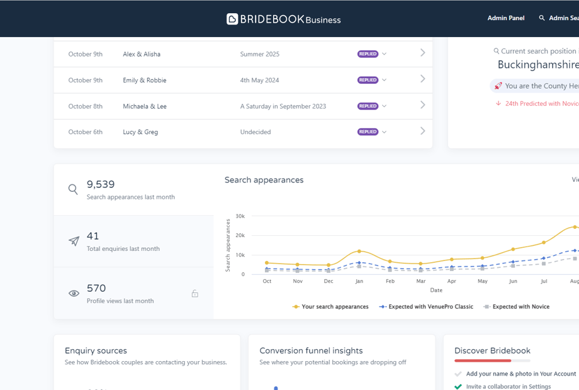Image resolution: width=579 pixels, height=390 pixels.
Task: Click the Discover Bridebook red progress bar
Action: tap(483, 361)
